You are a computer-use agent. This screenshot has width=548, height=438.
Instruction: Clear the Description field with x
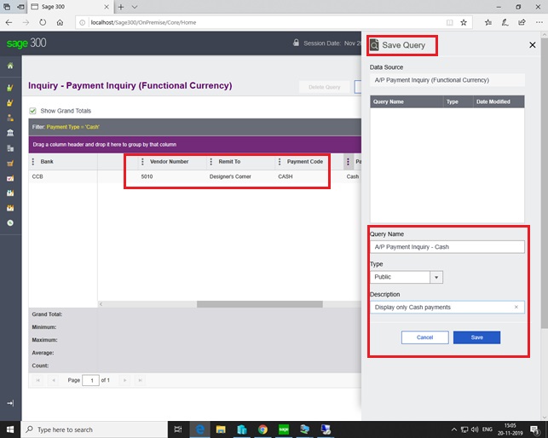516,307
